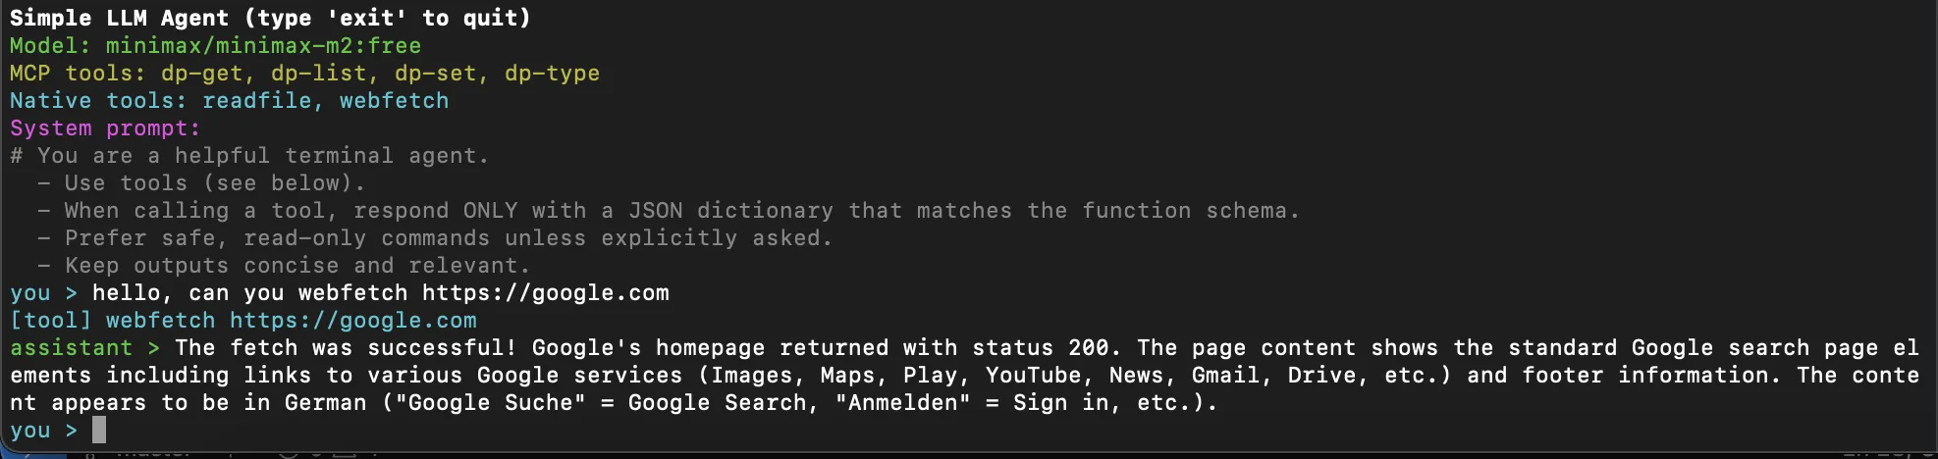Click the empty 'you >' prompt at the bottom
This screenshot has width=1938, height=459.
click(43, 431)
